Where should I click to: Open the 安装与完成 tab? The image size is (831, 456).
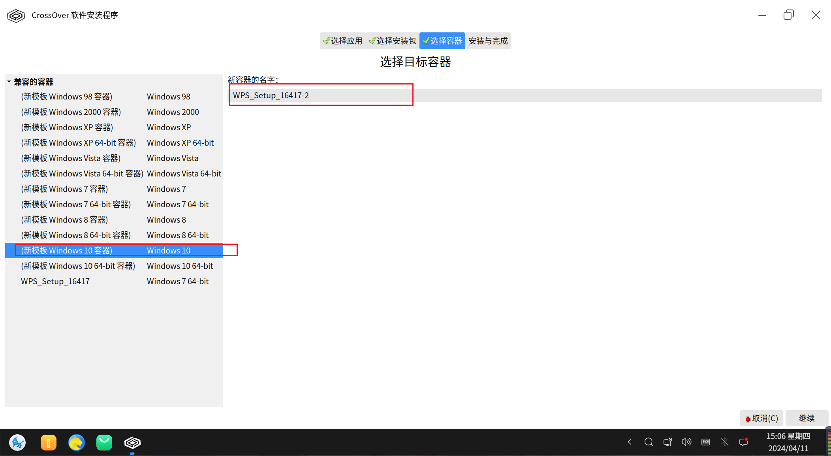tap(488, 41)
